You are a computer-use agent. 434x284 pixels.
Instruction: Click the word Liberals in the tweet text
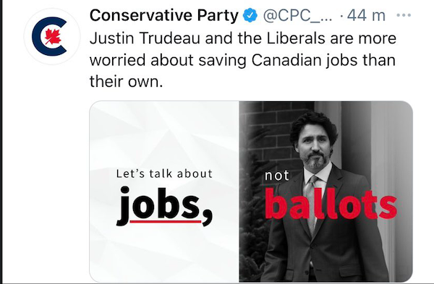tap(296, 38)
